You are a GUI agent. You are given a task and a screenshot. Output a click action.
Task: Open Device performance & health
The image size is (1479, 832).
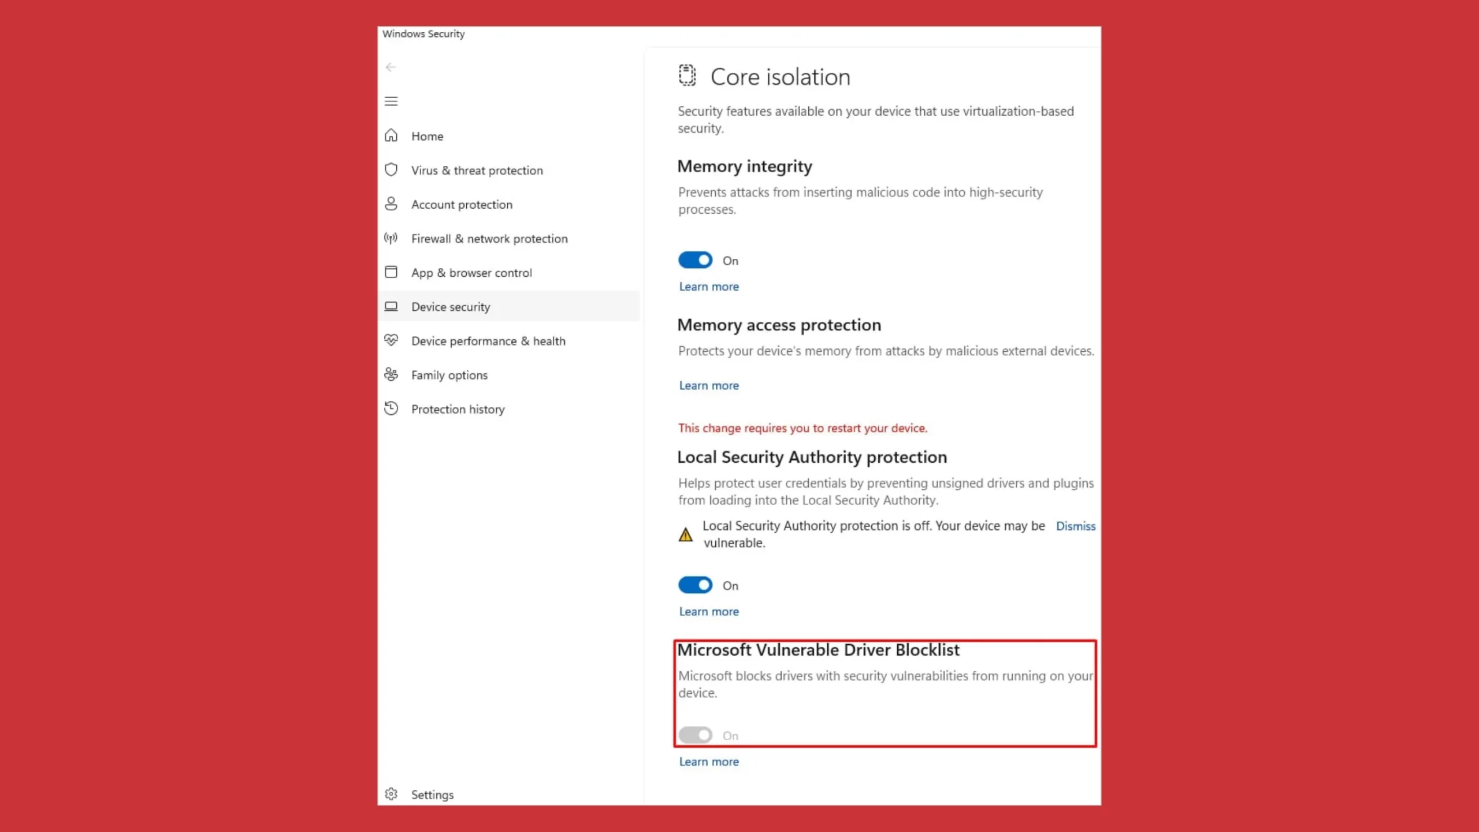[509, 340]
